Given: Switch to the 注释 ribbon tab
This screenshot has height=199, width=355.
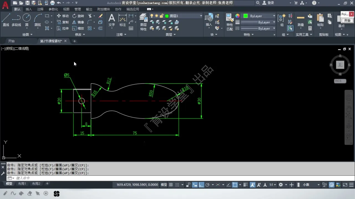Looking at the screenshot, I should tap(40, 9).
